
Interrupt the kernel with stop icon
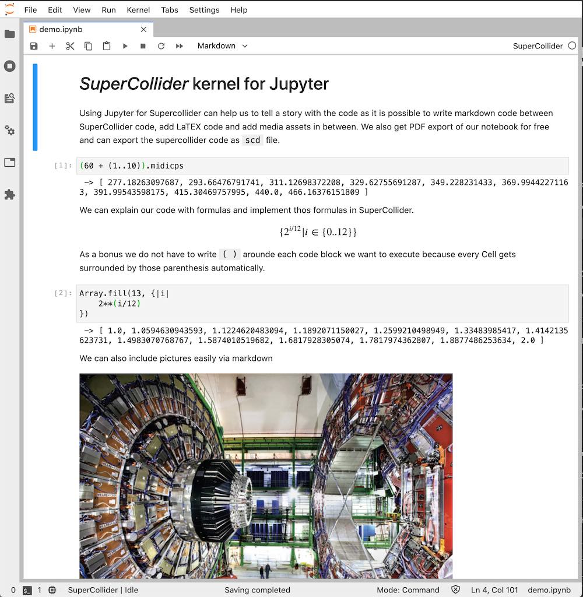pyautogui.click(x=143, y=46)
